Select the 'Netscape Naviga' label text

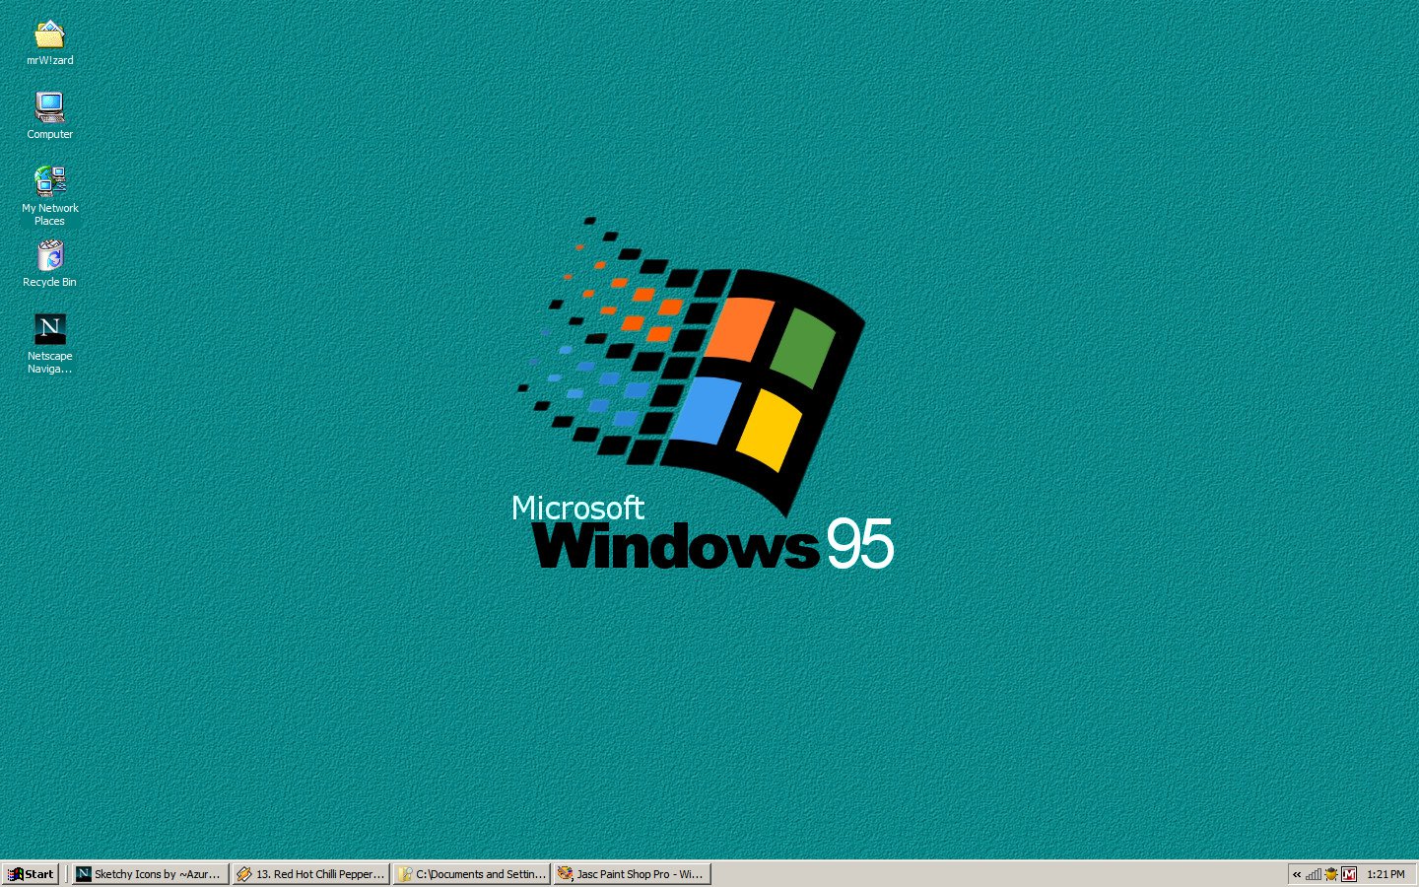(49, 362)
